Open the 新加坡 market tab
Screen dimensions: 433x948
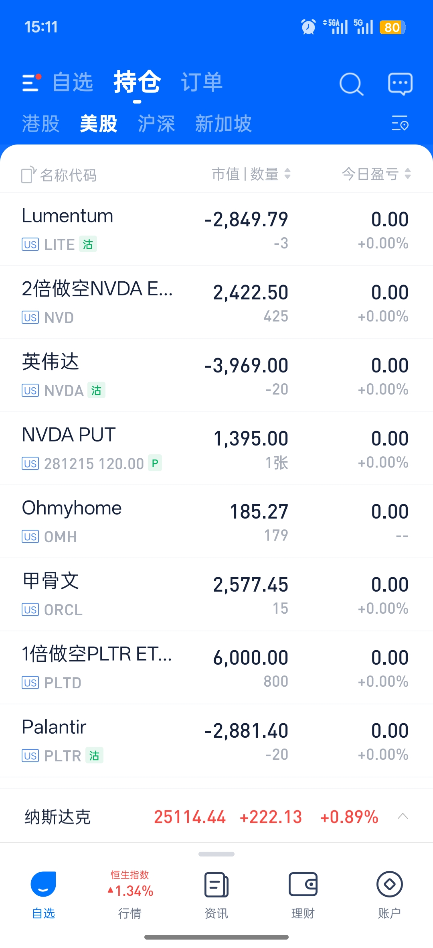point(223,124)
